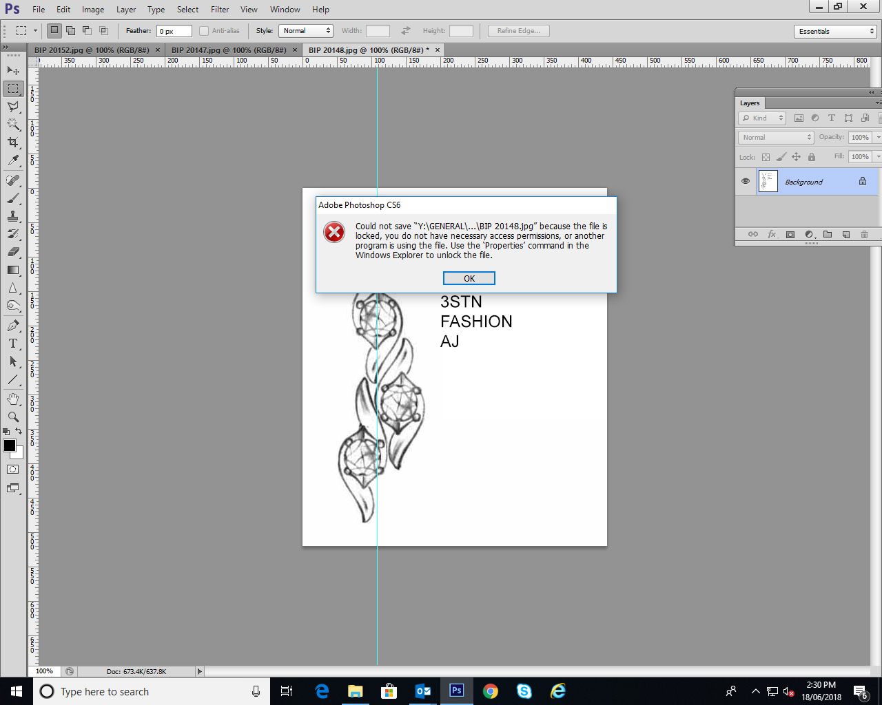This screenshot has height=705, width=882.
Task: Select the Clone Stamp tool
Action: (x=13, y=216)
